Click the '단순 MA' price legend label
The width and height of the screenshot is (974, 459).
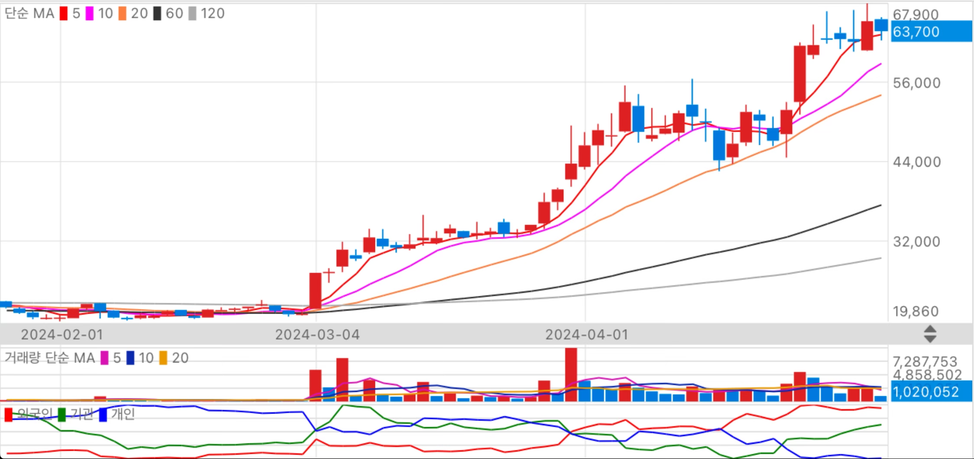[x=29, y=13]
